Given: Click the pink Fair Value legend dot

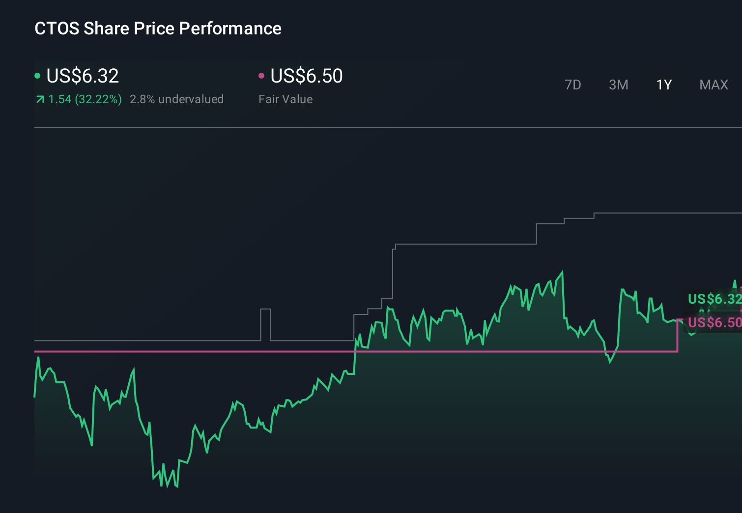Looking at the screenshot, I should (x=262, y=75).
